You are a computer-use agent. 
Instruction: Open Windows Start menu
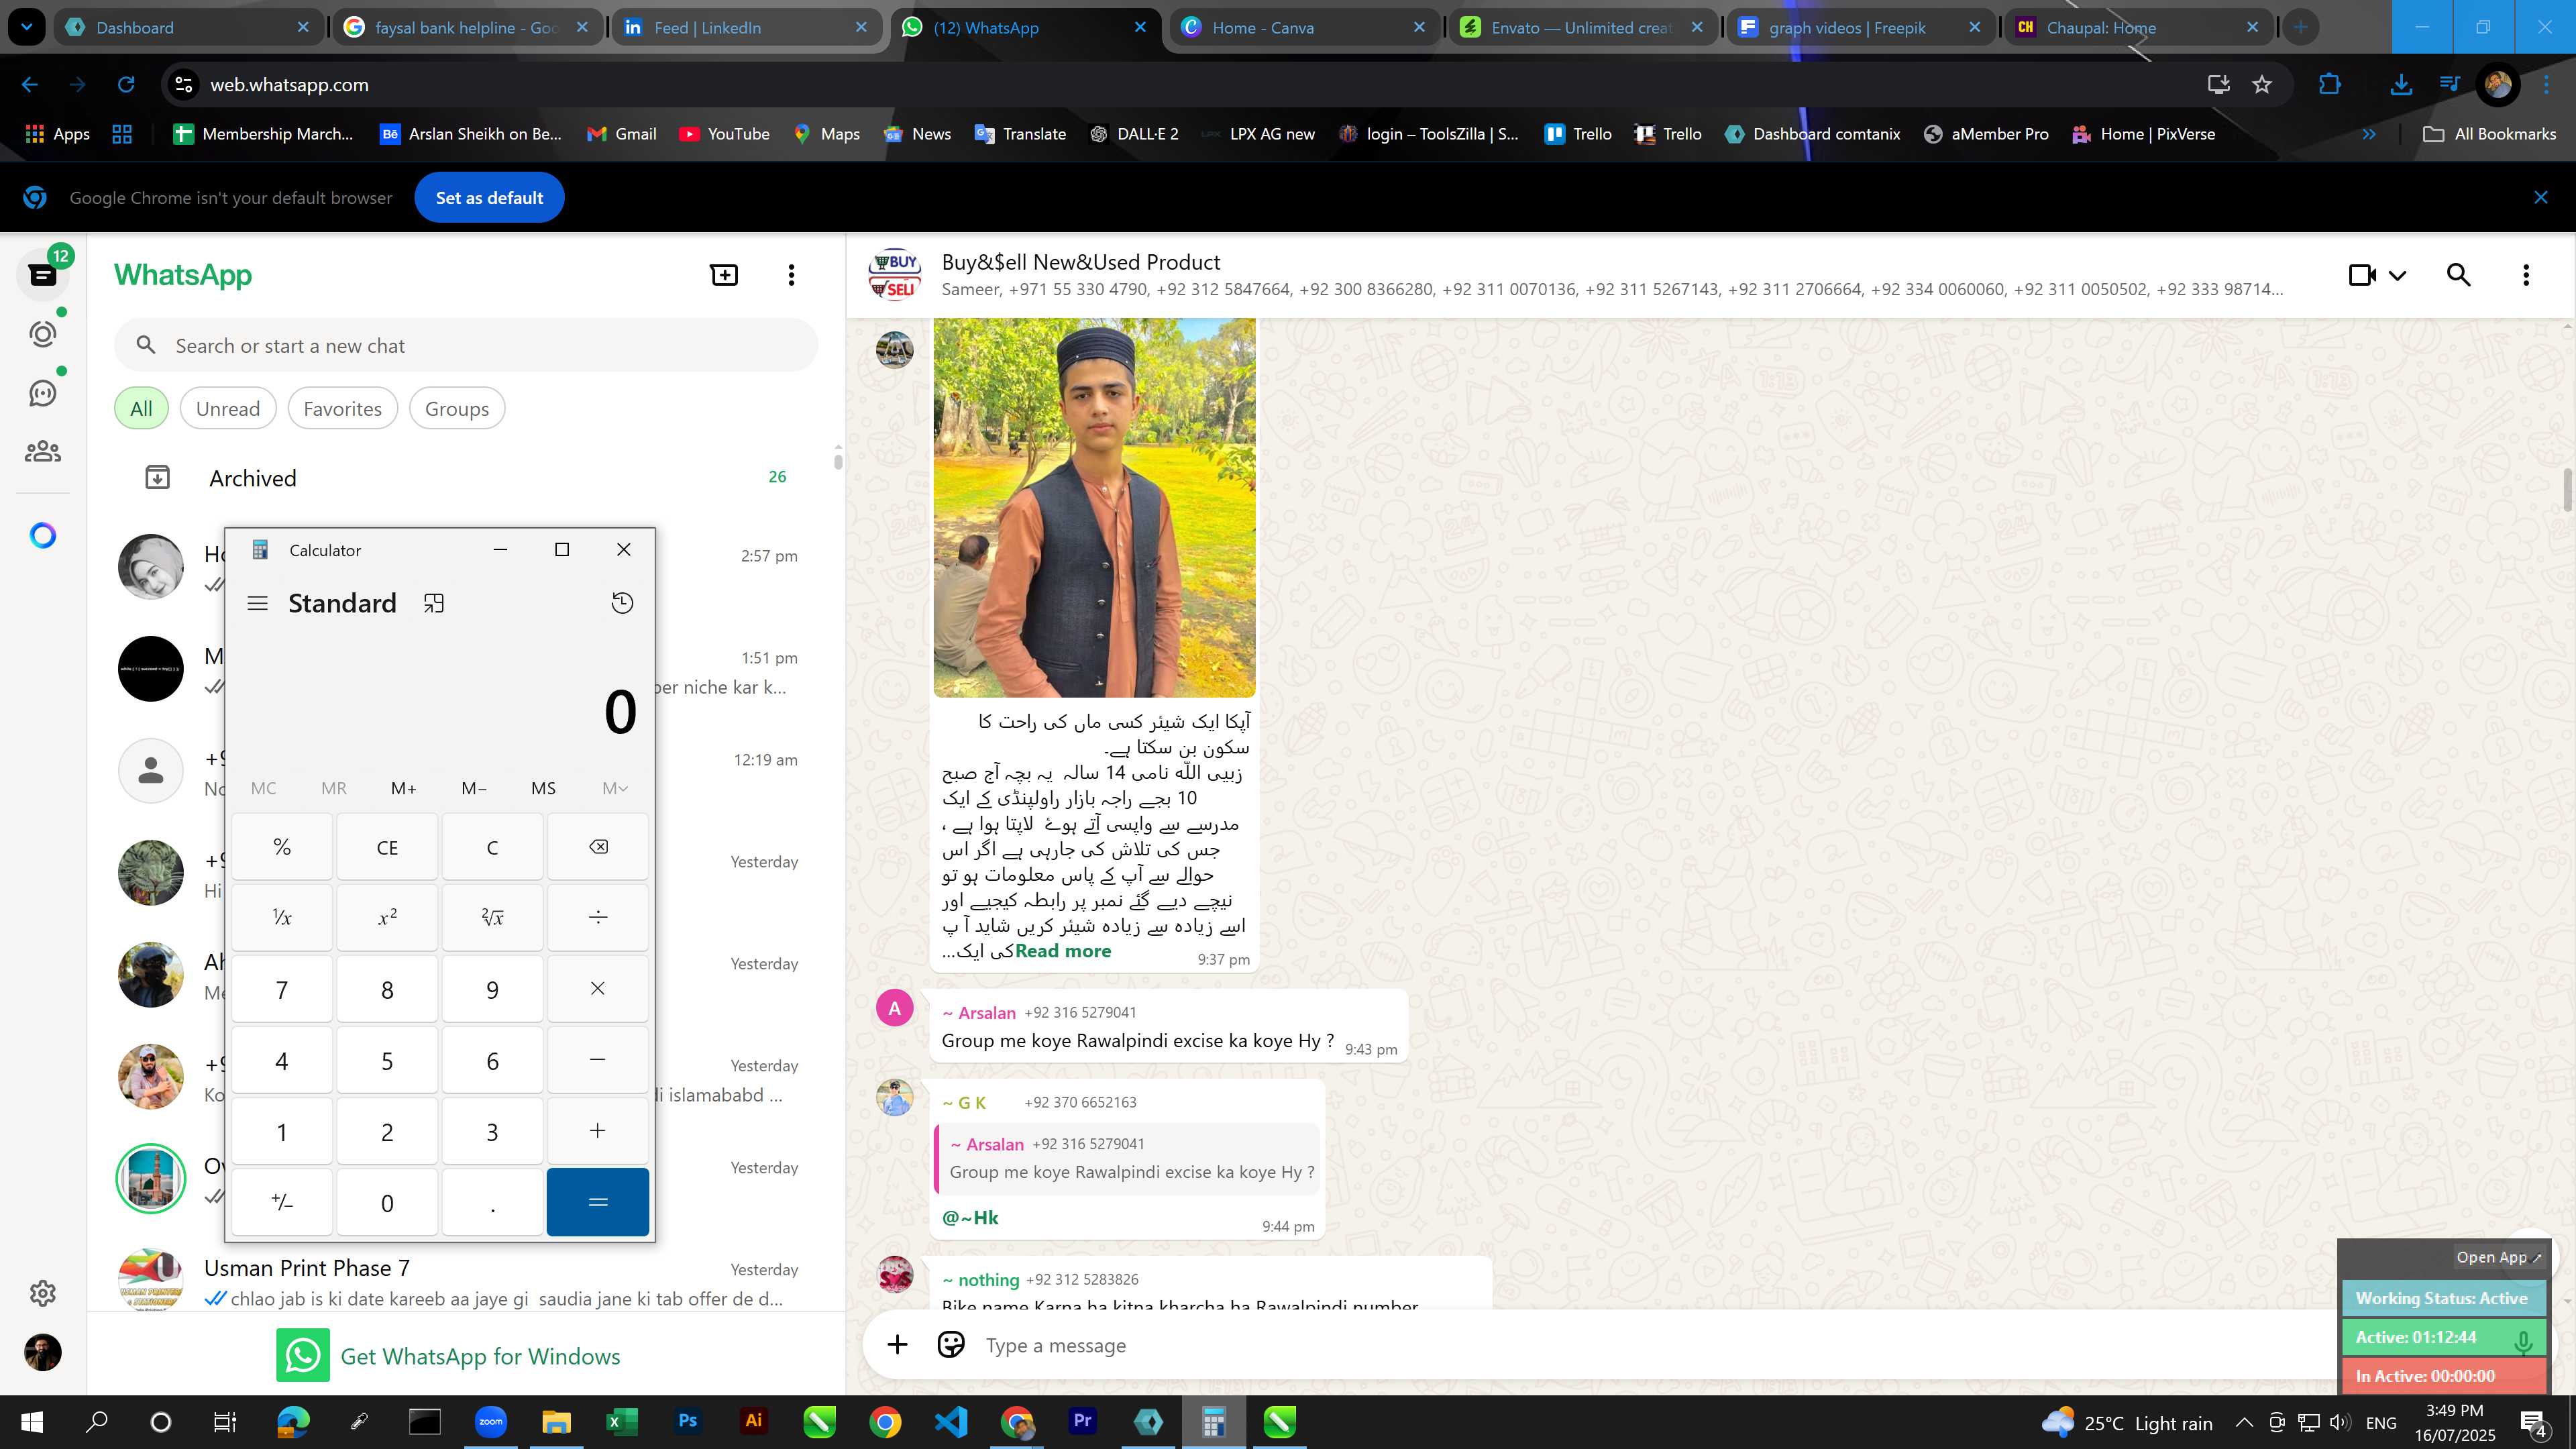coord(32,1421)
